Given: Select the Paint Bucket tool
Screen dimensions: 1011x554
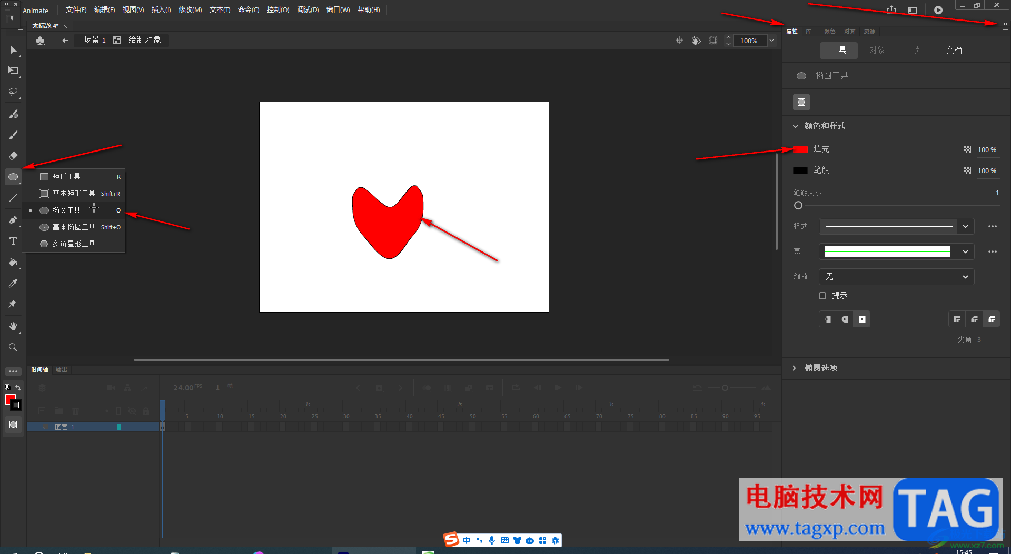Looking at the screenshot, I should 13,262.
